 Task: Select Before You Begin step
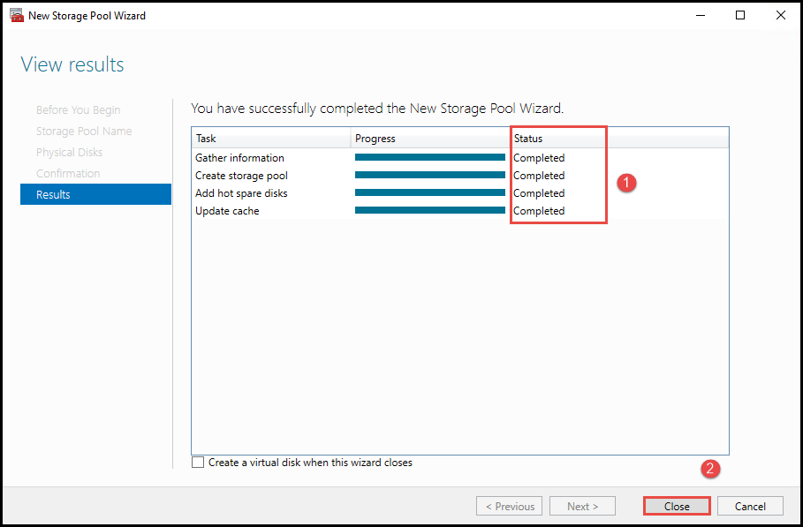pos(78,110)
